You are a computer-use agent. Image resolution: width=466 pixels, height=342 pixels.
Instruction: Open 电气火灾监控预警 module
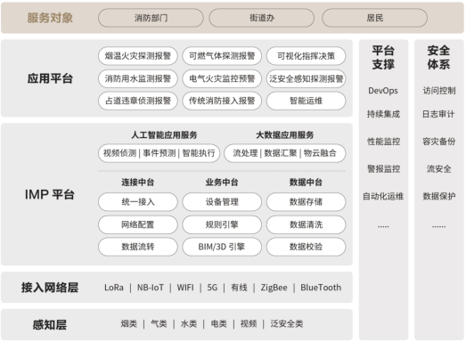click(x=222, y=78)
